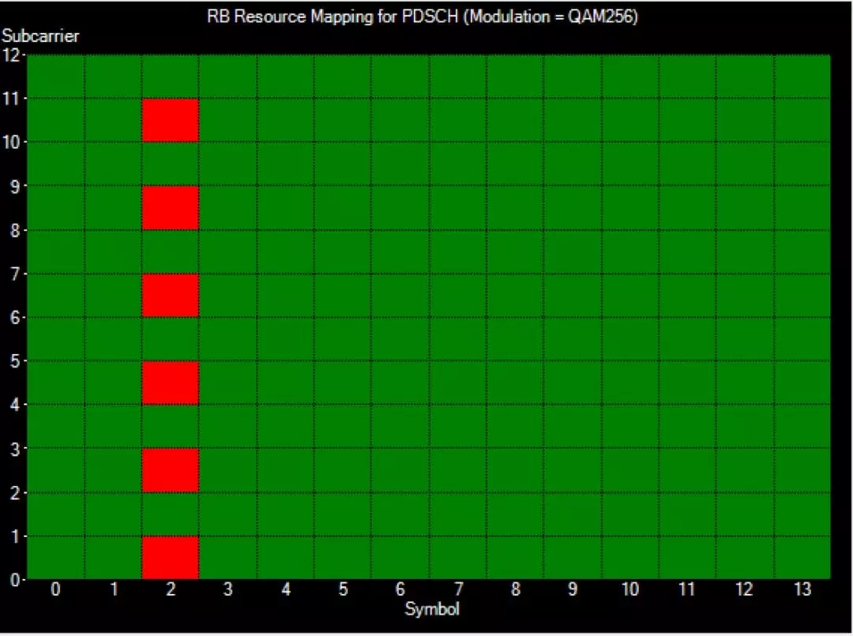853x636 pixels.
Task: Click the 'Symbol' axis label
Action: [431, 609]
